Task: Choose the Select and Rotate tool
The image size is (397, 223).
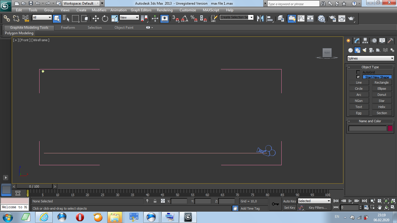Action: (105, 19)
